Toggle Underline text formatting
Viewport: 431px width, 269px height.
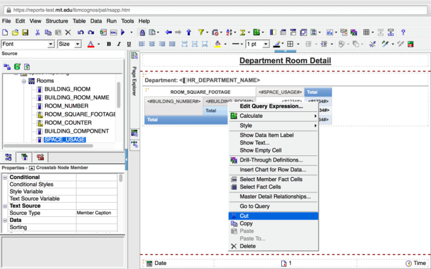coord(129,44)
